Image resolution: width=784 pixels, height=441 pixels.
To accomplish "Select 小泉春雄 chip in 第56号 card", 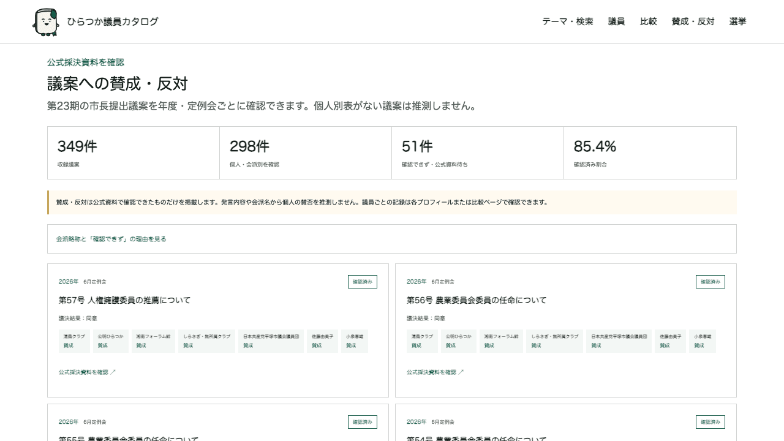I will [x=703, y=341].
